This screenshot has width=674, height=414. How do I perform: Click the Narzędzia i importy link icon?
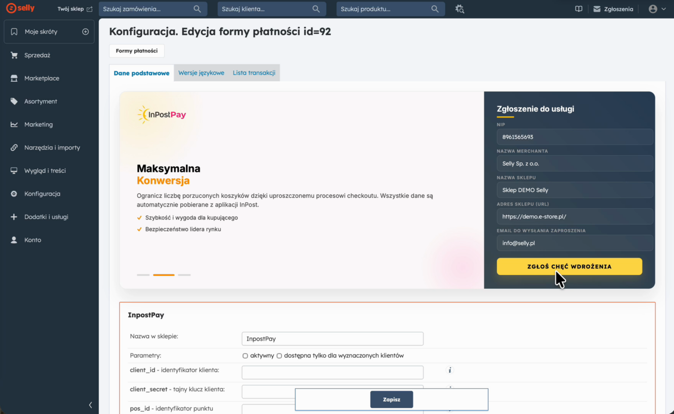[x=14, y=147]
